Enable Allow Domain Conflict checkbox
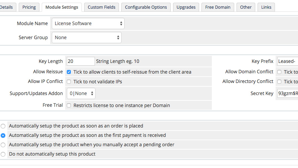The height and width of the screenshot is (168, 298). (279, 72)
